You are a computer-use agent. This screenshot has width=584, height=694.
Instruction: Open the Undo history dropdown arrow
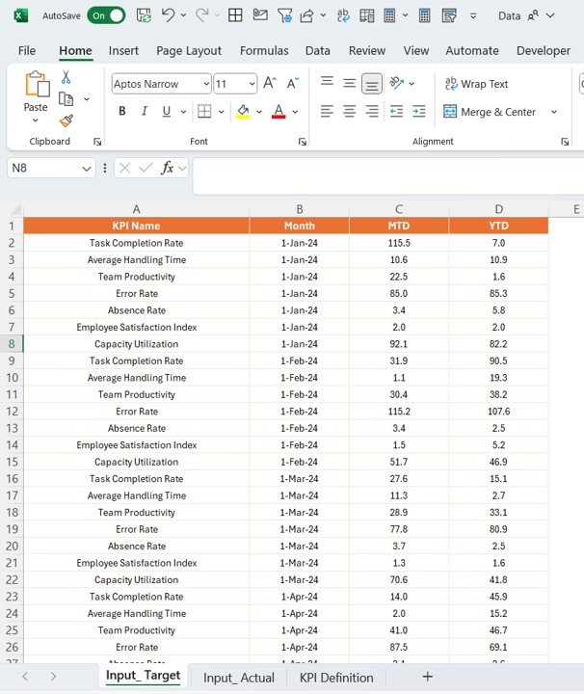(x=184, y=15)
